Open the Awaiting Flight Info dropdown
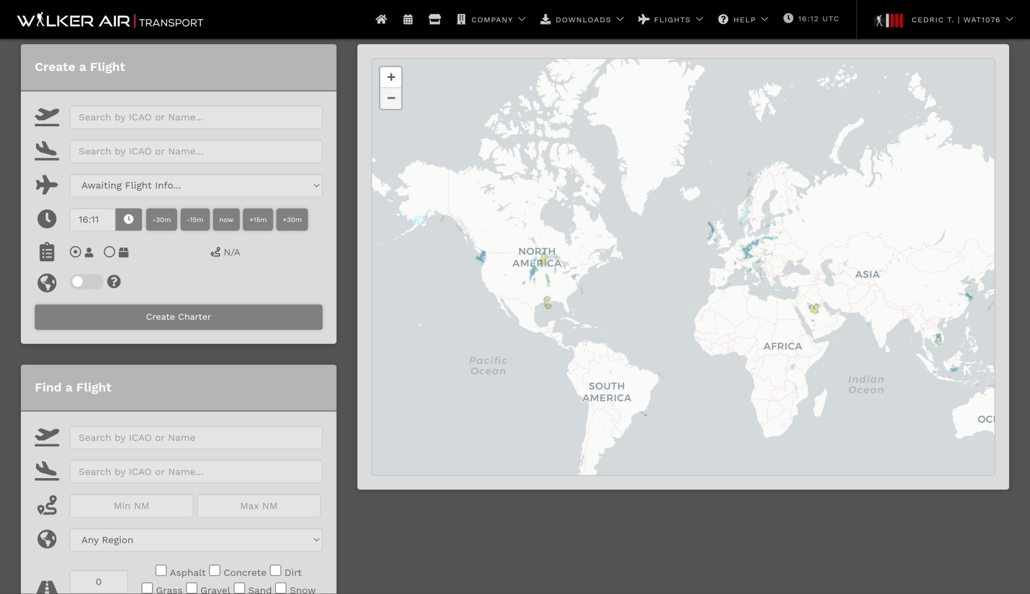1030x594 pixels. point(196,185)
